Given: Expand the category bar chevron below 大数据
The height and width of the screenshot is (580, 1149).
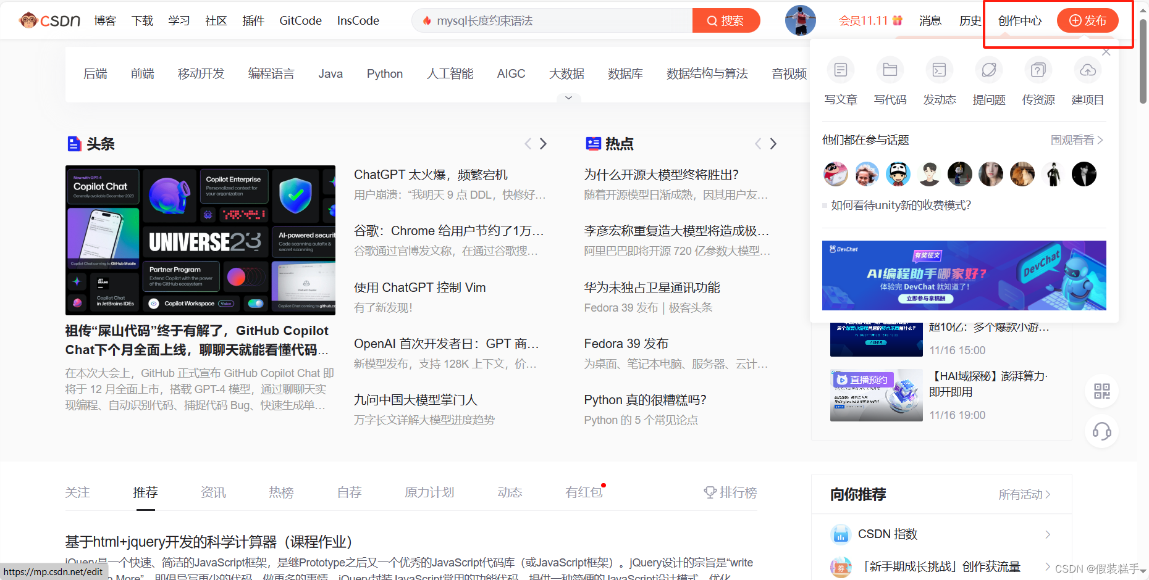Looking at the screenshot, I should pyautogui.click(x=568, y=97).
